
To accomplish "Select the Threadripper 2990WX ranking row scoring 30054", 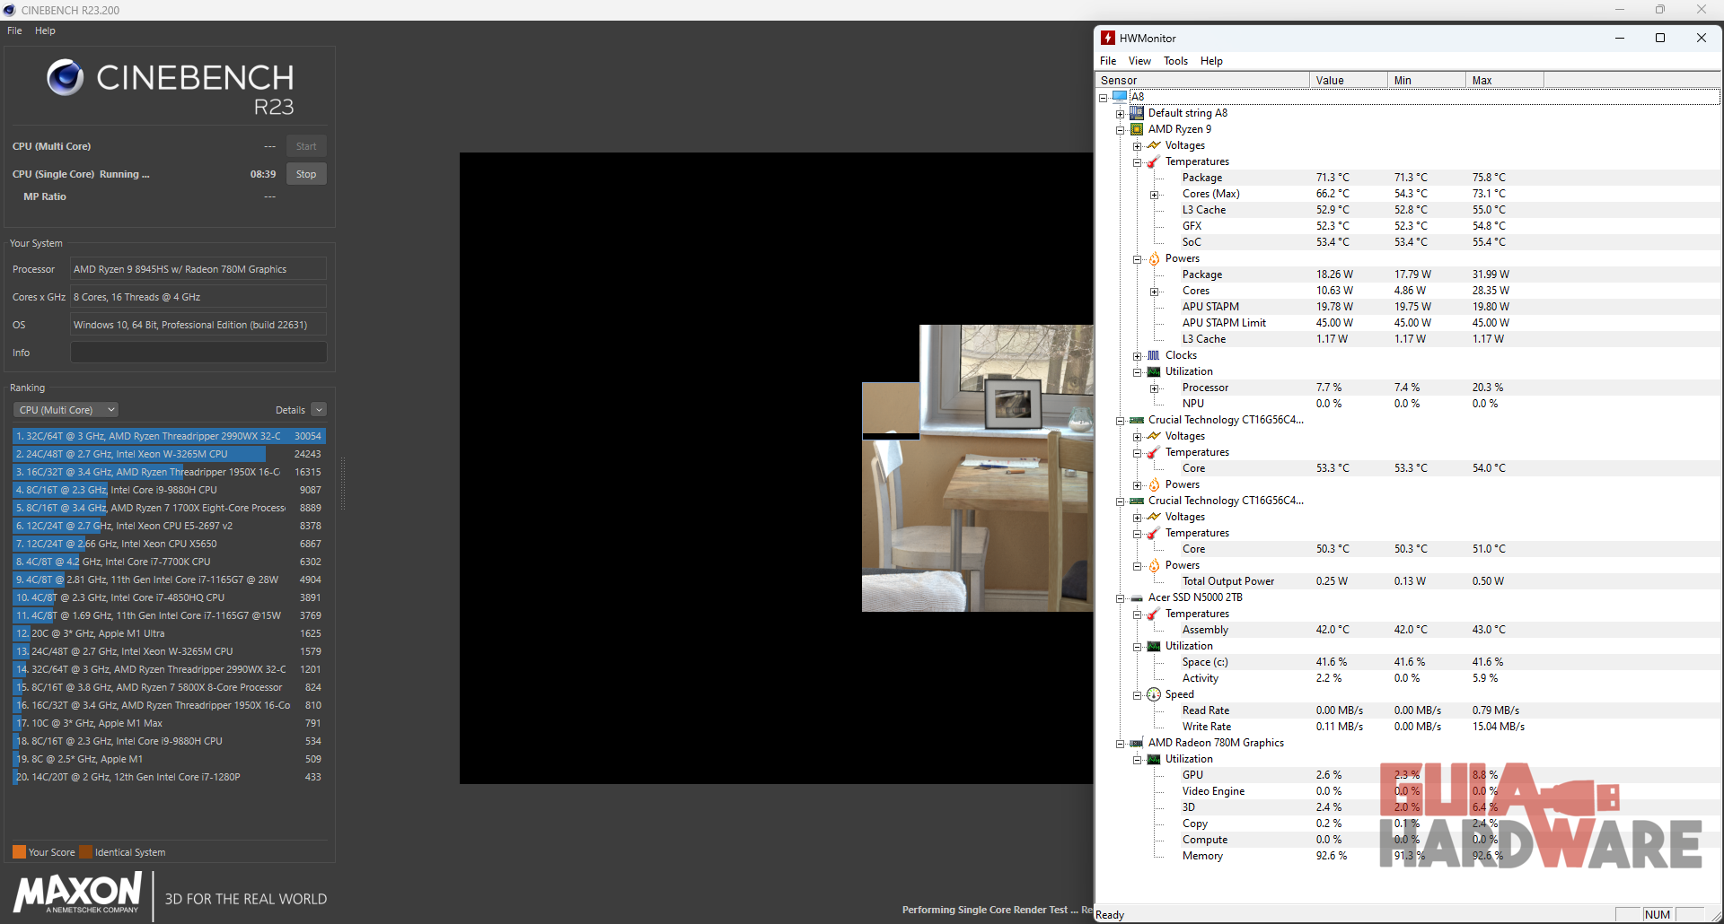I will (169, 436).
